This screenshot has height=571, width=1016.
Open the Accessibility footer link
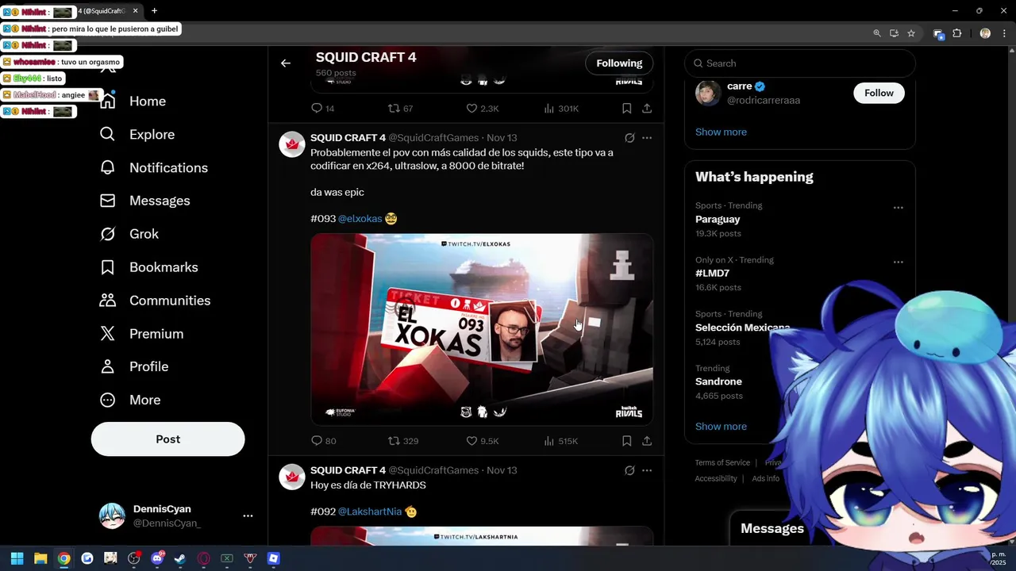click(716, 479)
